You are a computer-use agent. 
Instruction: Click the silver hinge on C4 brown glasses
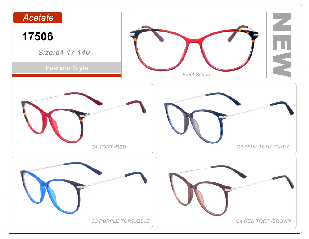[x=229, y=190]
